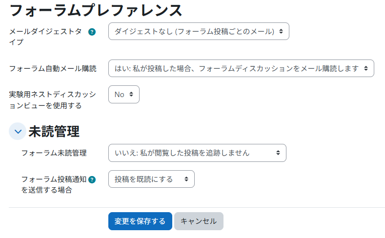Screen dimensions: 385x238
Task: Open the メールダイジェストタイプ dropdown
Action: click(x=199, y=31)
